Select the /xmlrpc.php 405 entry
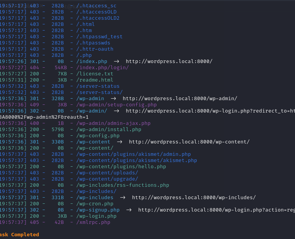Screen dimensions: 295x239 [x=93, y=223]
